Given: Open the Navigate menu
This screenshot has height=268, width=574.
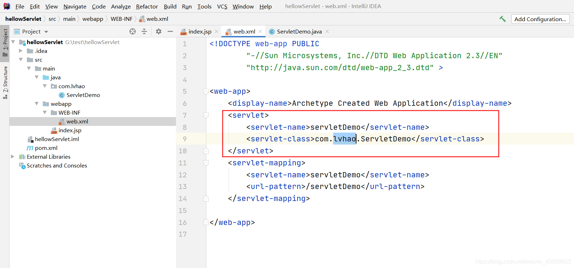Looking at the screenshot, I should 75,6.
